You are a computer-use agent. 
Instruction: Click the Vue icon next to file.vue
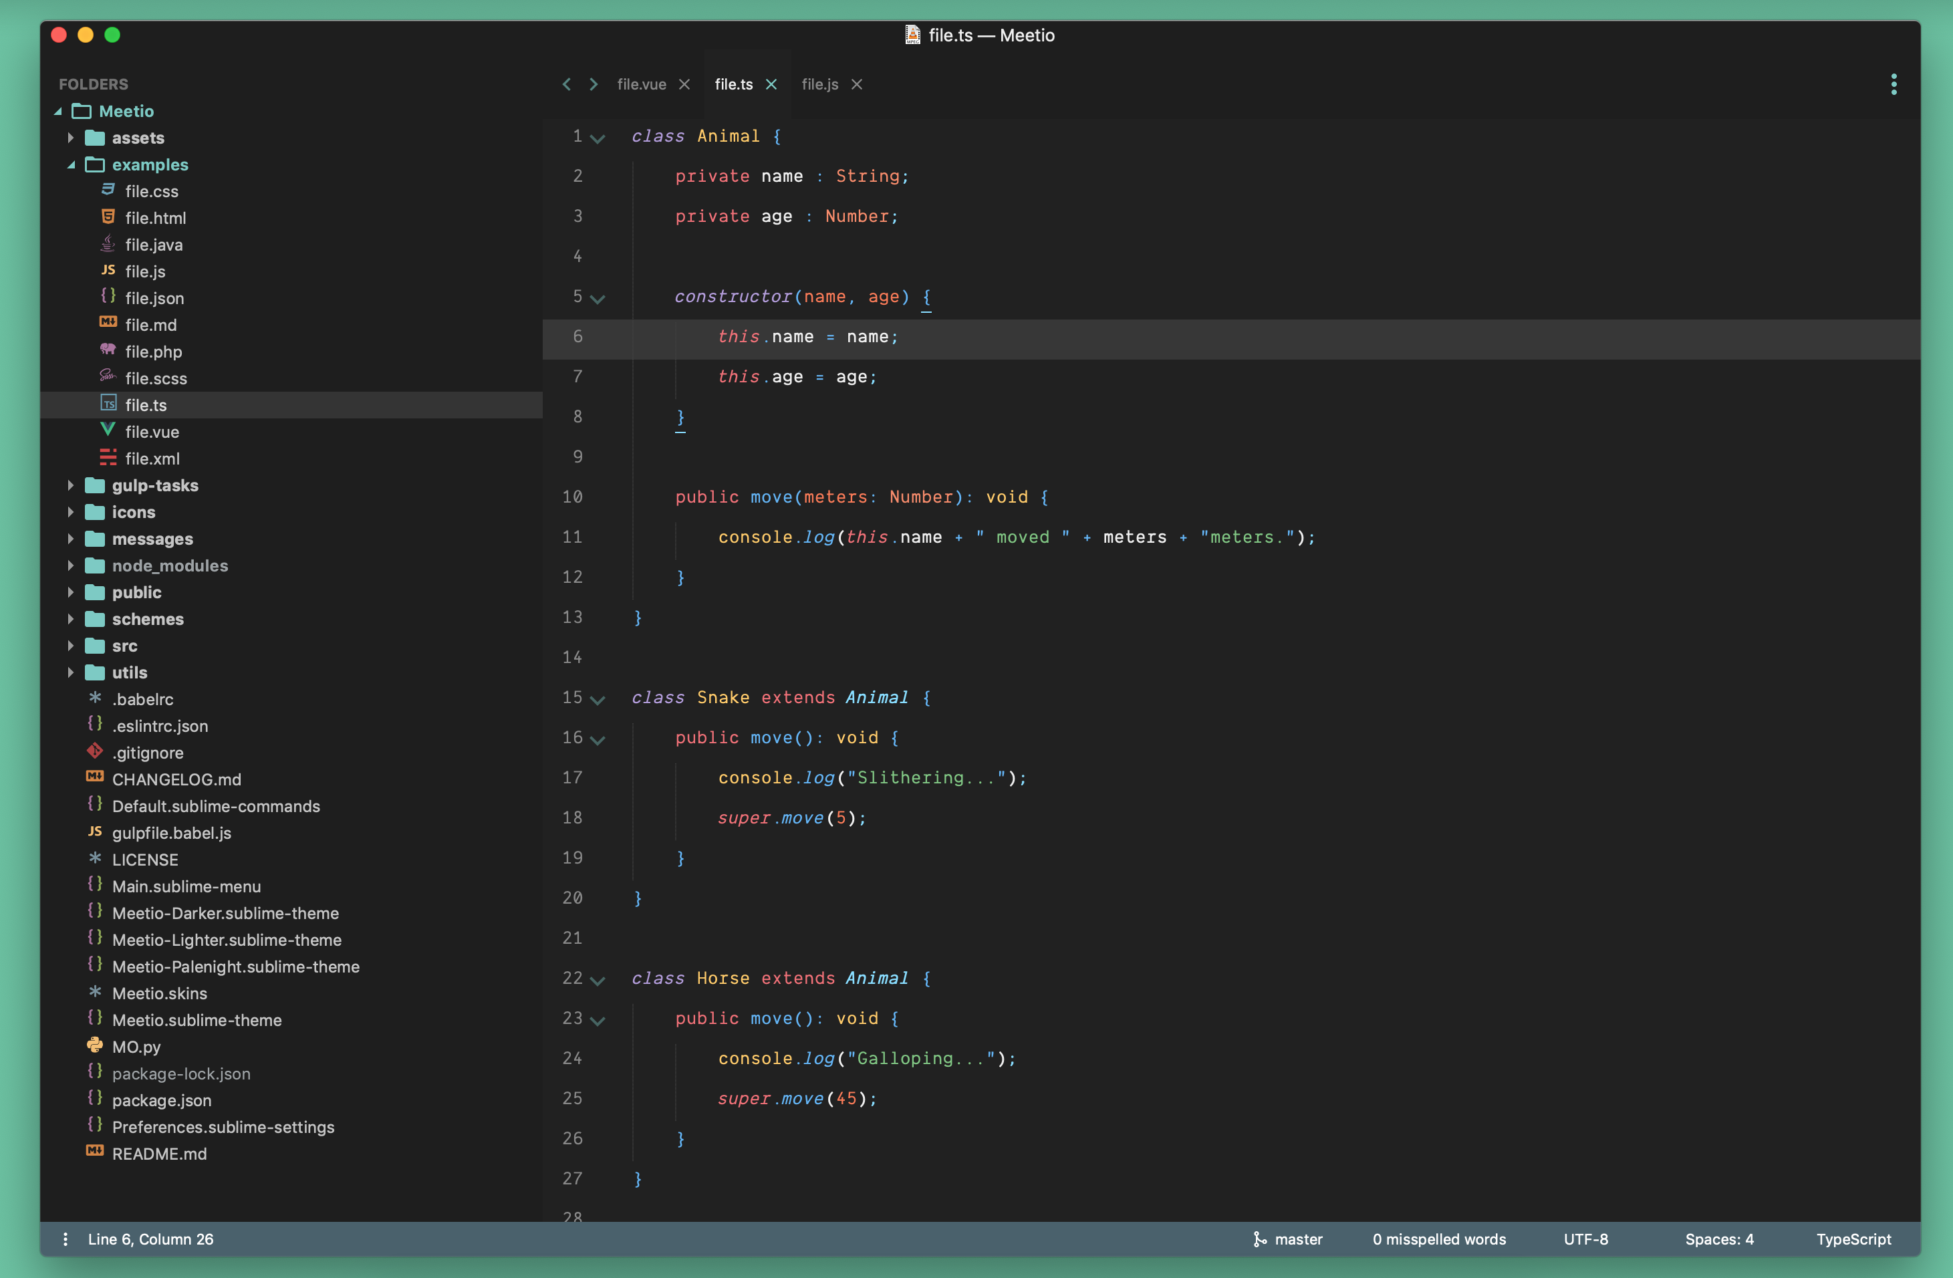click(108, 430)
